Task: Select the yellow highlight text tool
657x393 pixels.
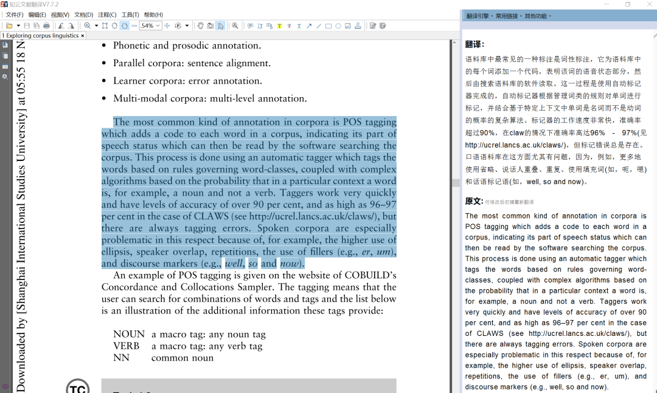Action: tap(279, 26)
